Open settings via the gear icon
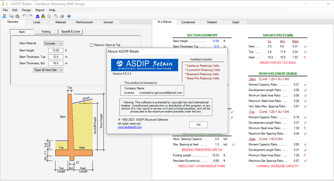 pos(49,16)
